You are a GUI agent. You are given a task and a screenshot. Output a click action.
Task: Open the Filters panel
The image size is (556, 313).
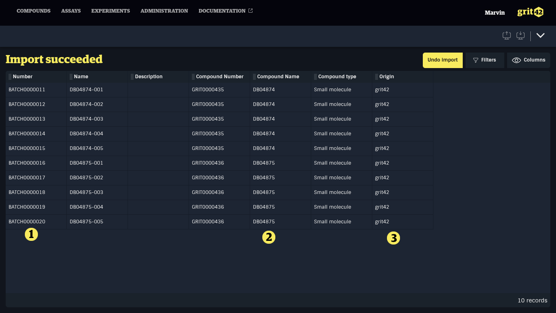pyautogui.click(x=485, y=60)
